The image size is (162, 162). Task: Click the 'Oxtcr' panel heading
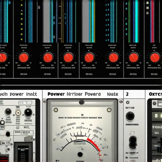[x=155, y=94]
